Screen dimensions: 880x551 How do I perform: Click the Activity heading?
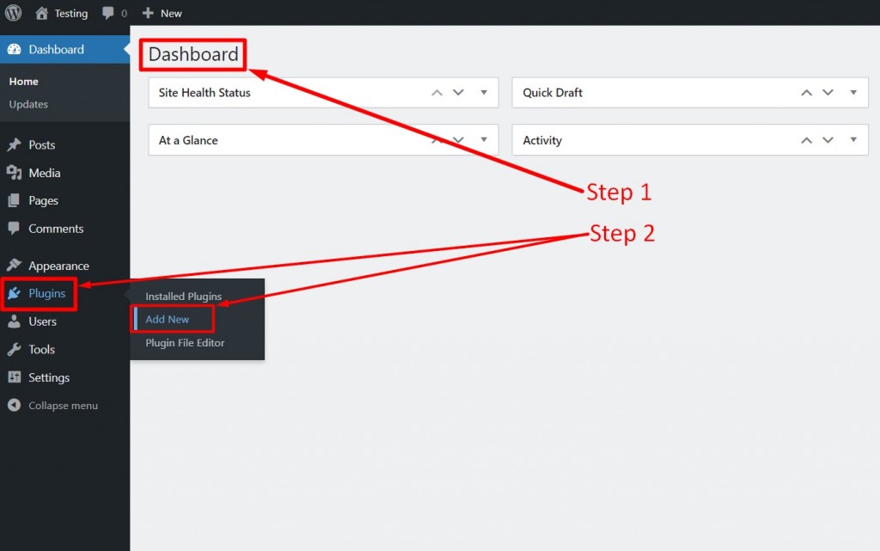[x=542, y=140]
